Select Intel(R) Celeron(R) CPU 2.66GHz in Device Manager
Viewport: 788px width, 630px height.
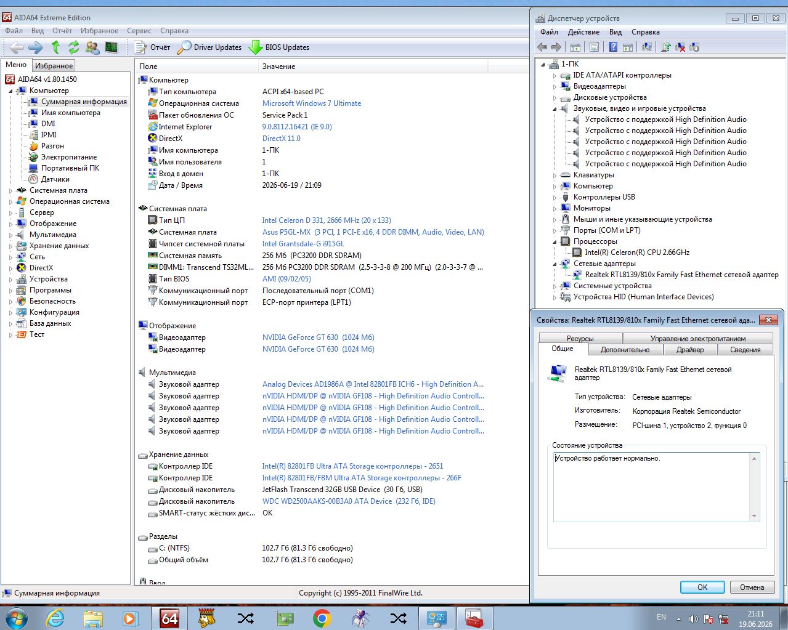[637, 252]
